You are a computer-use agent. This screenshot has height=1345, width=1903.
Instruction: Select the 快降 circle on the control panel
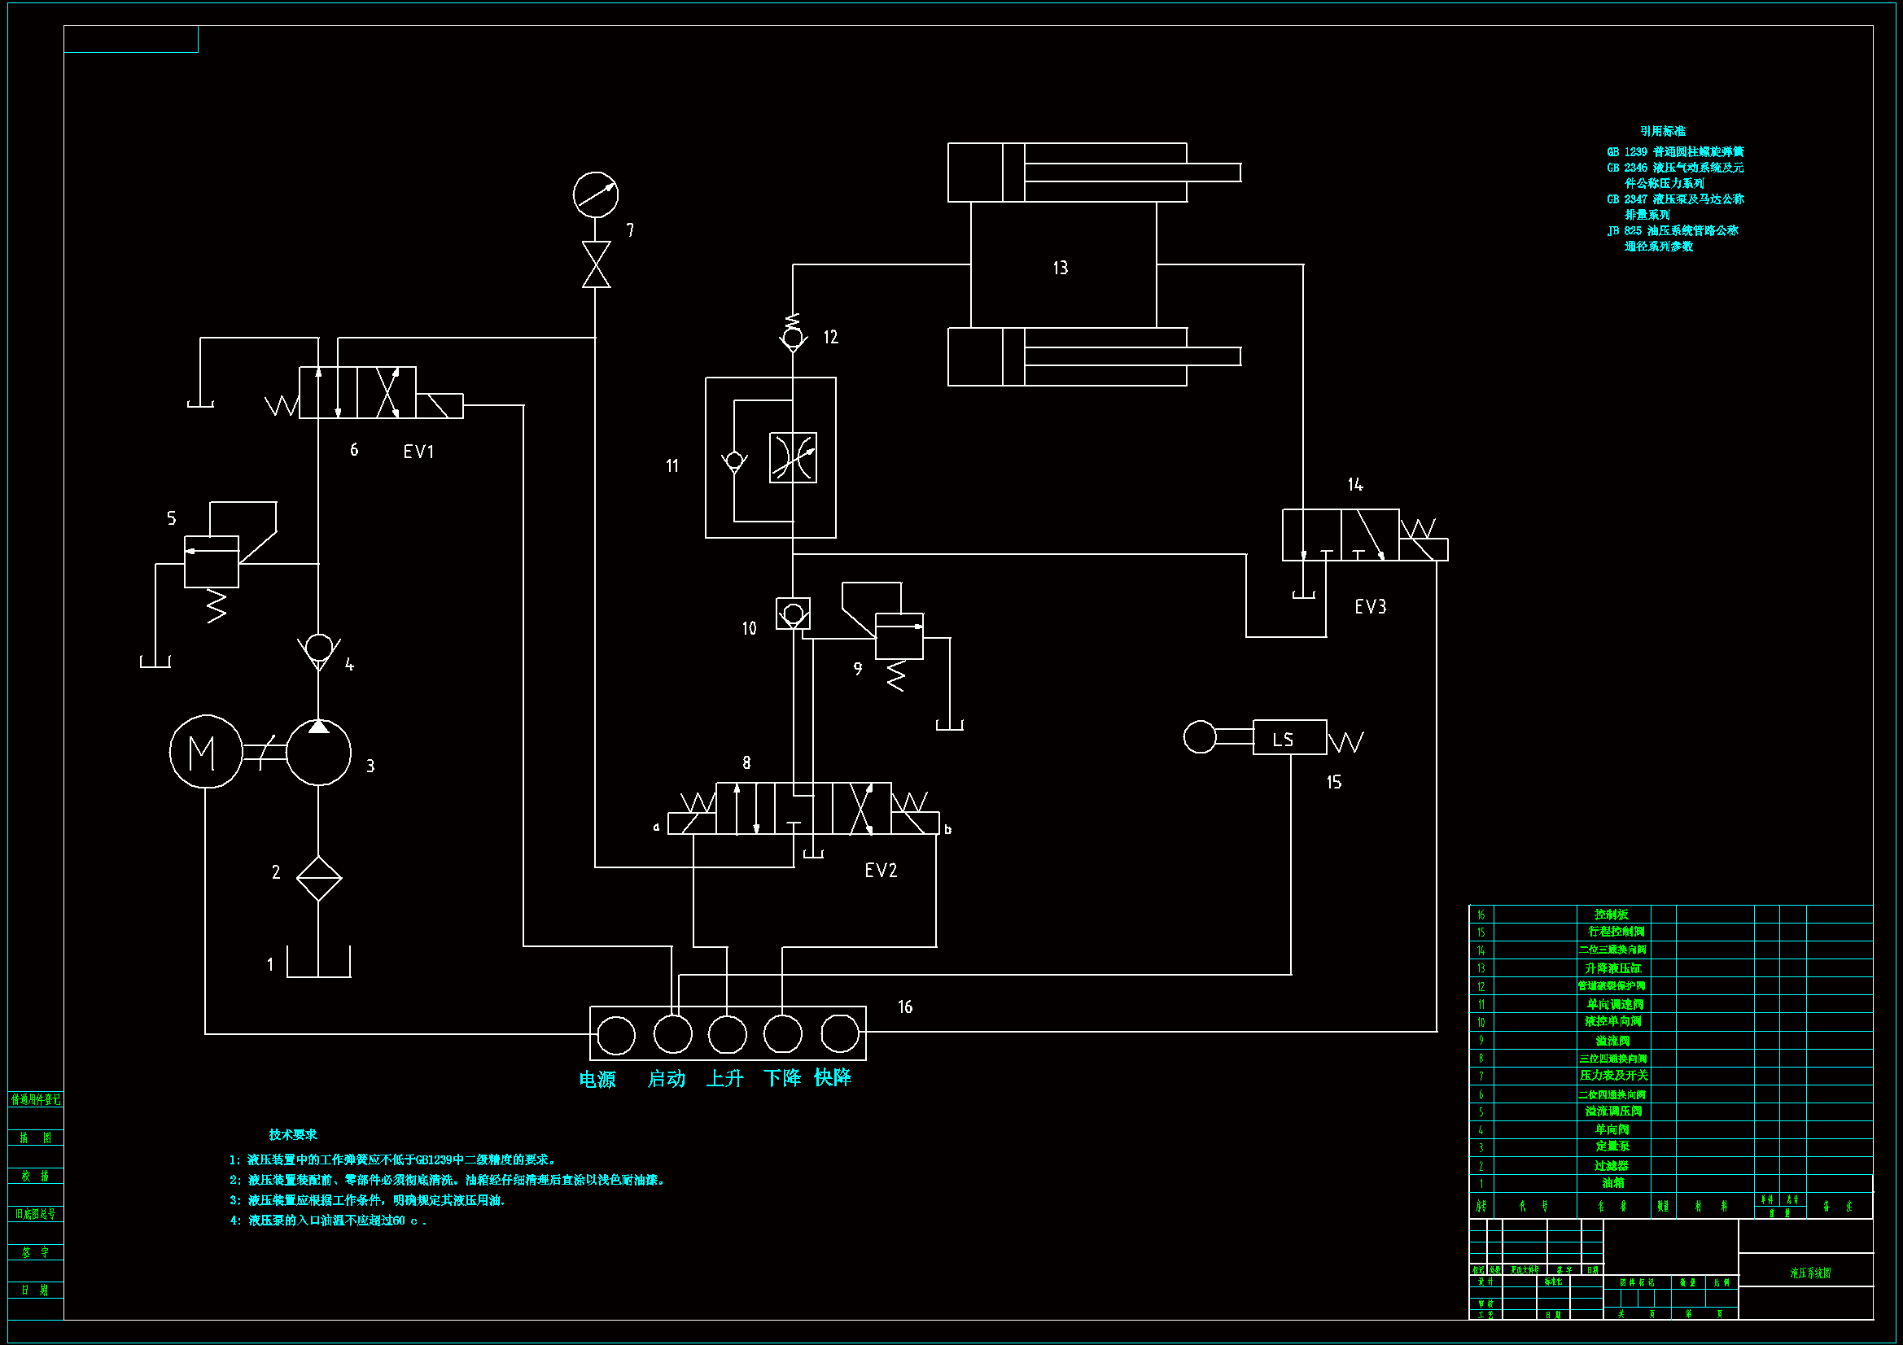pos(839,1033)
